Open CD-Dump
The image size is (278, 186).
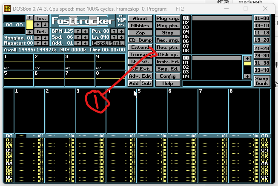(140, 40)
